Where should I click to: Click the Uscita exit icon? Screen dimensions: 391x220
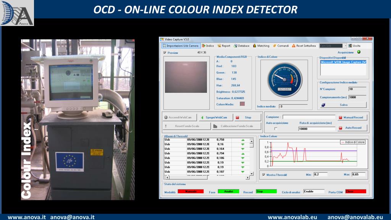[x=350, y=46]
